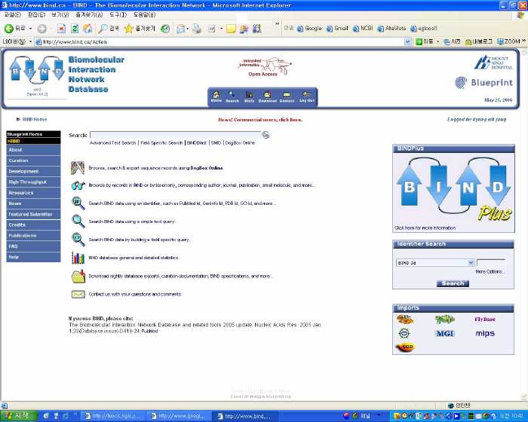The height and width of the screenshot is (422, 528).
Task: Click the Log Out icon in the navigation bar
Action: coord(306,96)
